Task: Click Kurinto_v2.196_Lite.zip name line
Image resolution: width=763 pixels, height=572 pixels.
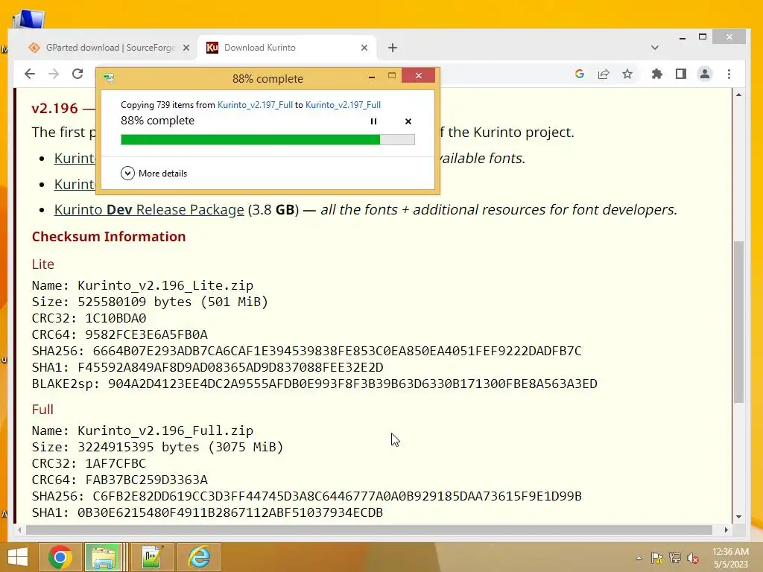Action: pos(142,285)
